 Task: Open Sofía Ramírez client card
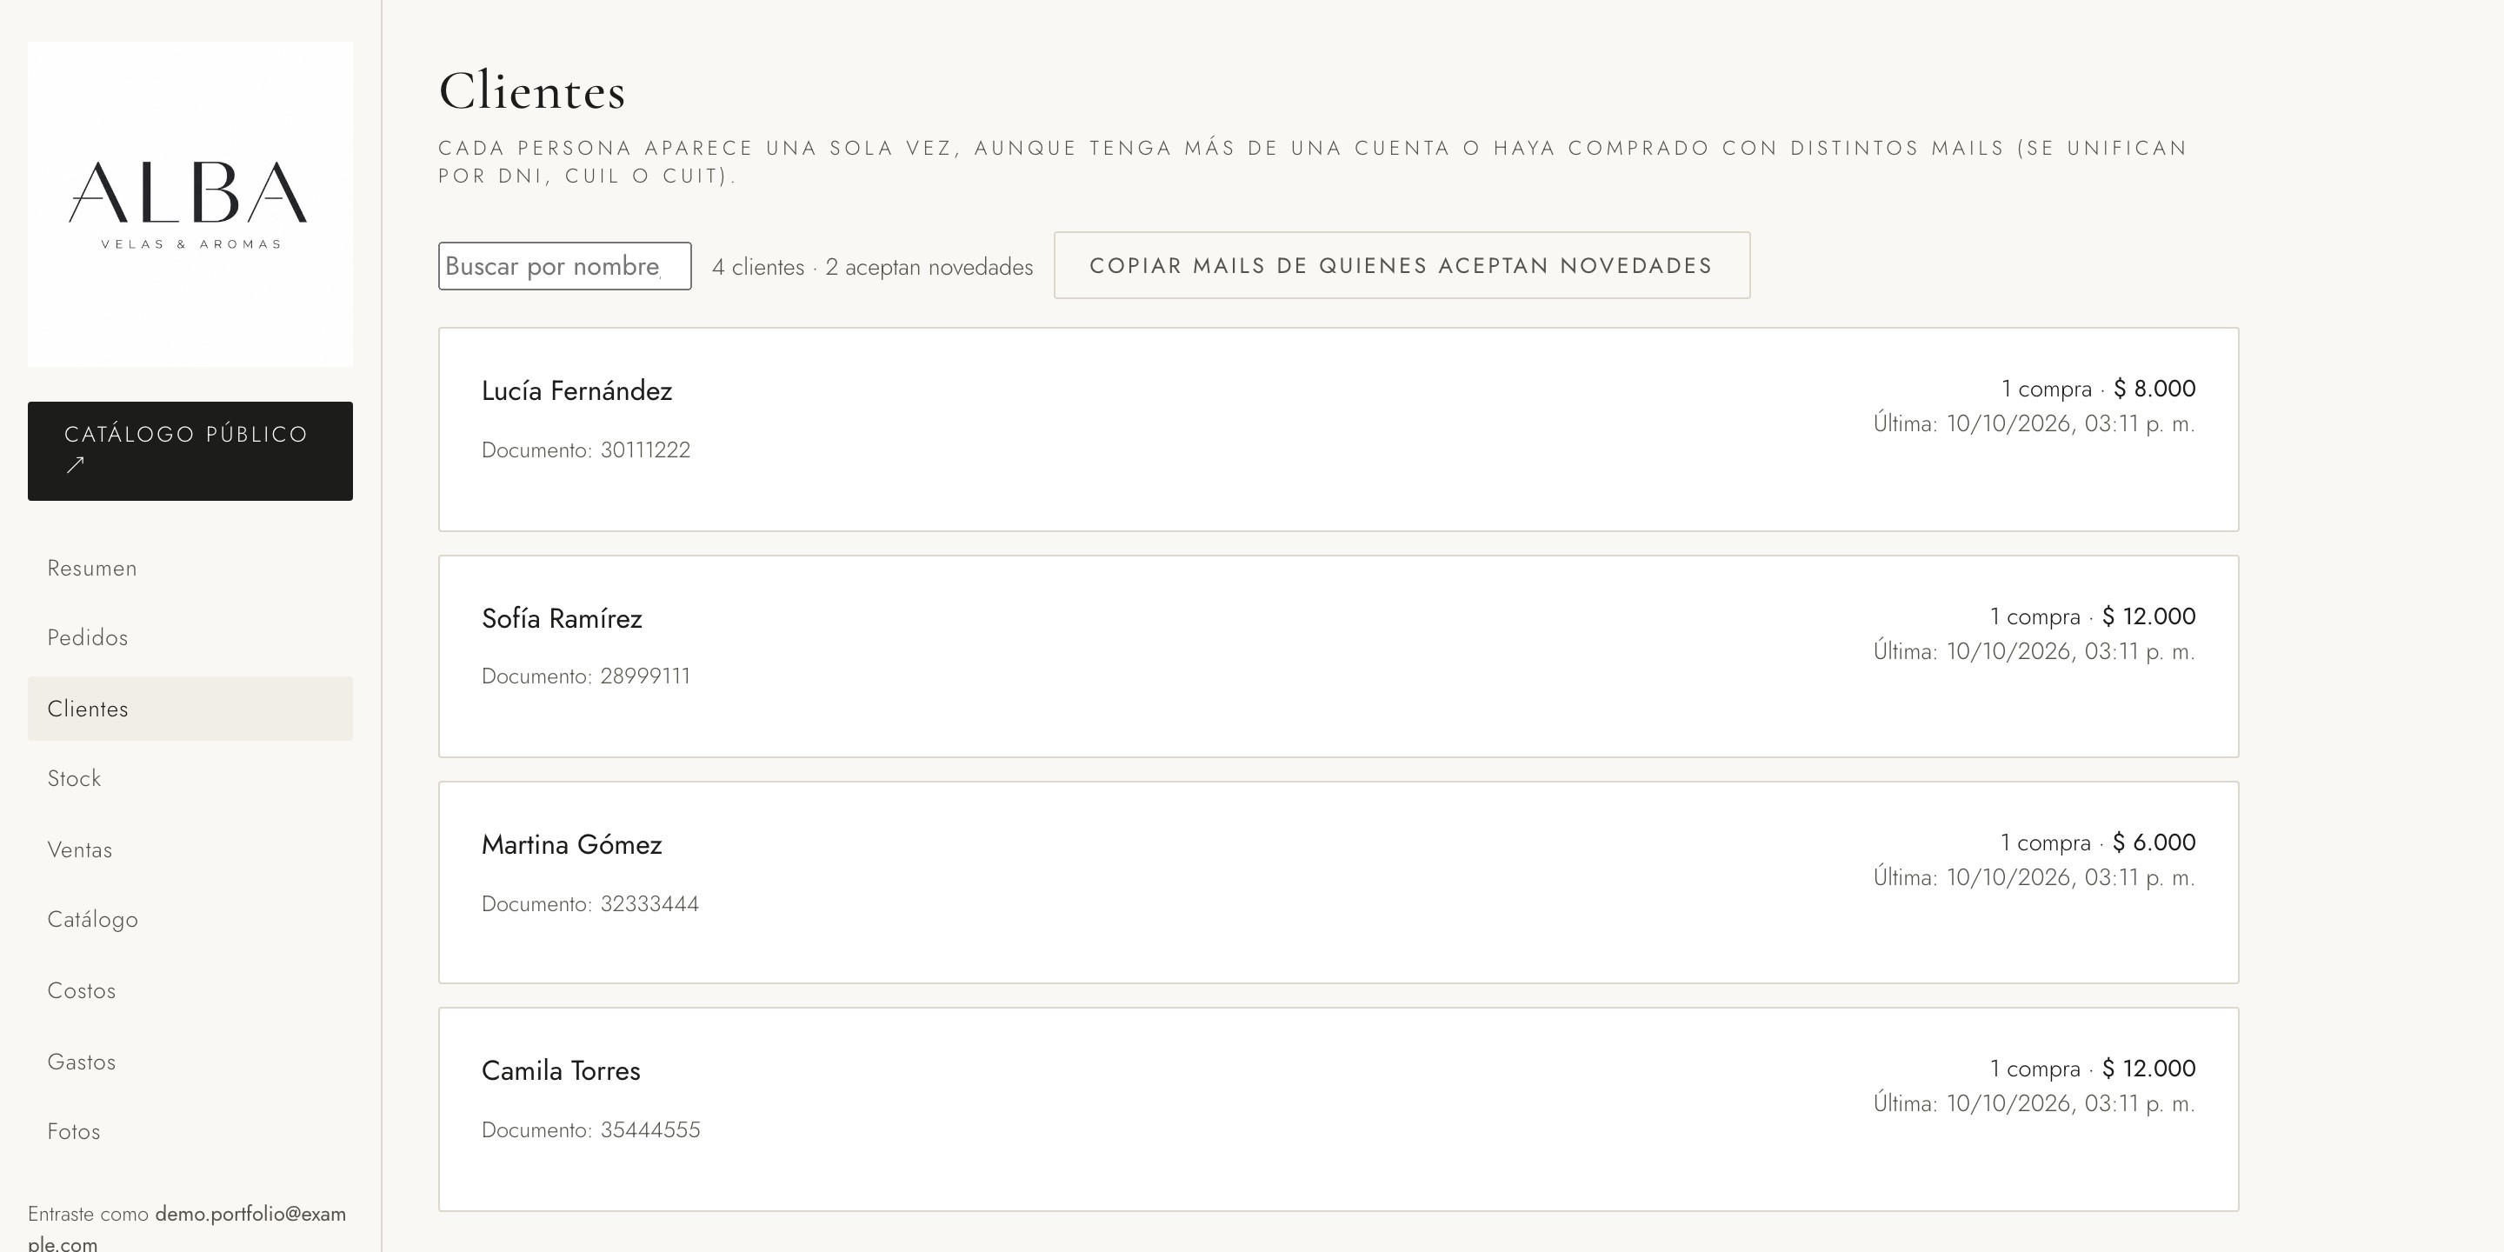point(1339,656)
